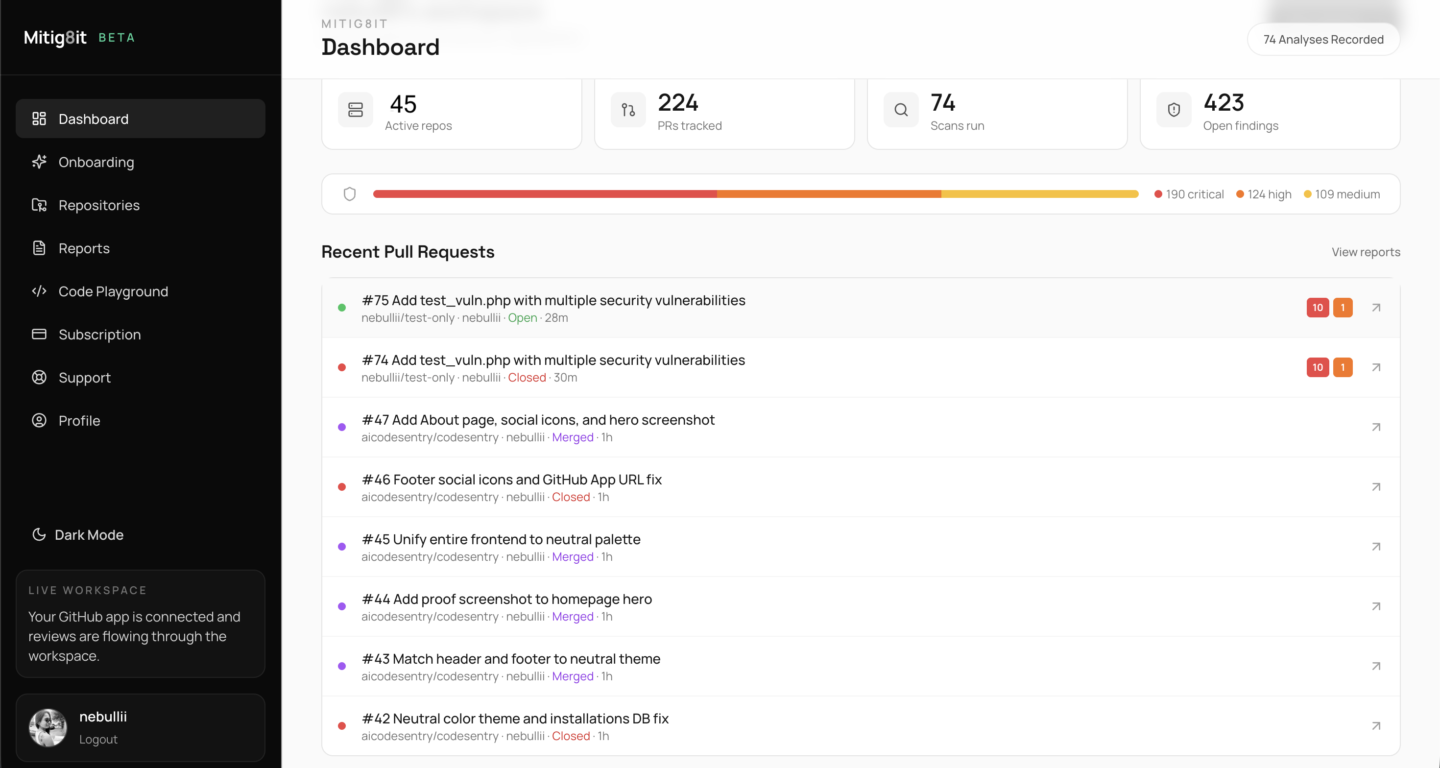The image size is (1440, 768).
Task: Go to Code Playground page
Action: [113, 291]
